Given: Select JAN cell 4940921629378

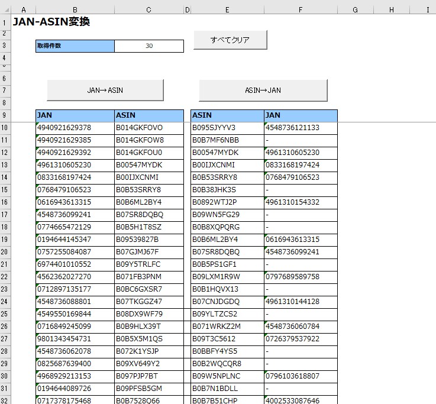Looking at the screenshot, I should [x=75, y=128].
